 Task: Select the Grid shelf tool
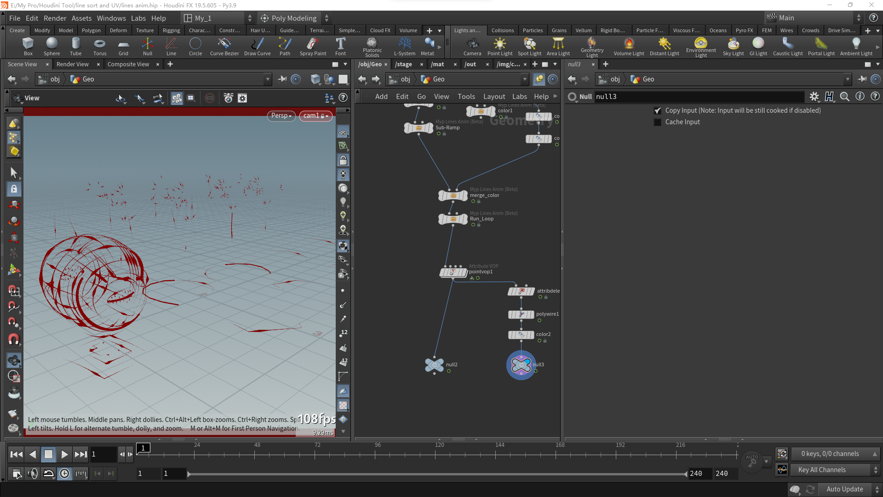click(x=123, y=46)
